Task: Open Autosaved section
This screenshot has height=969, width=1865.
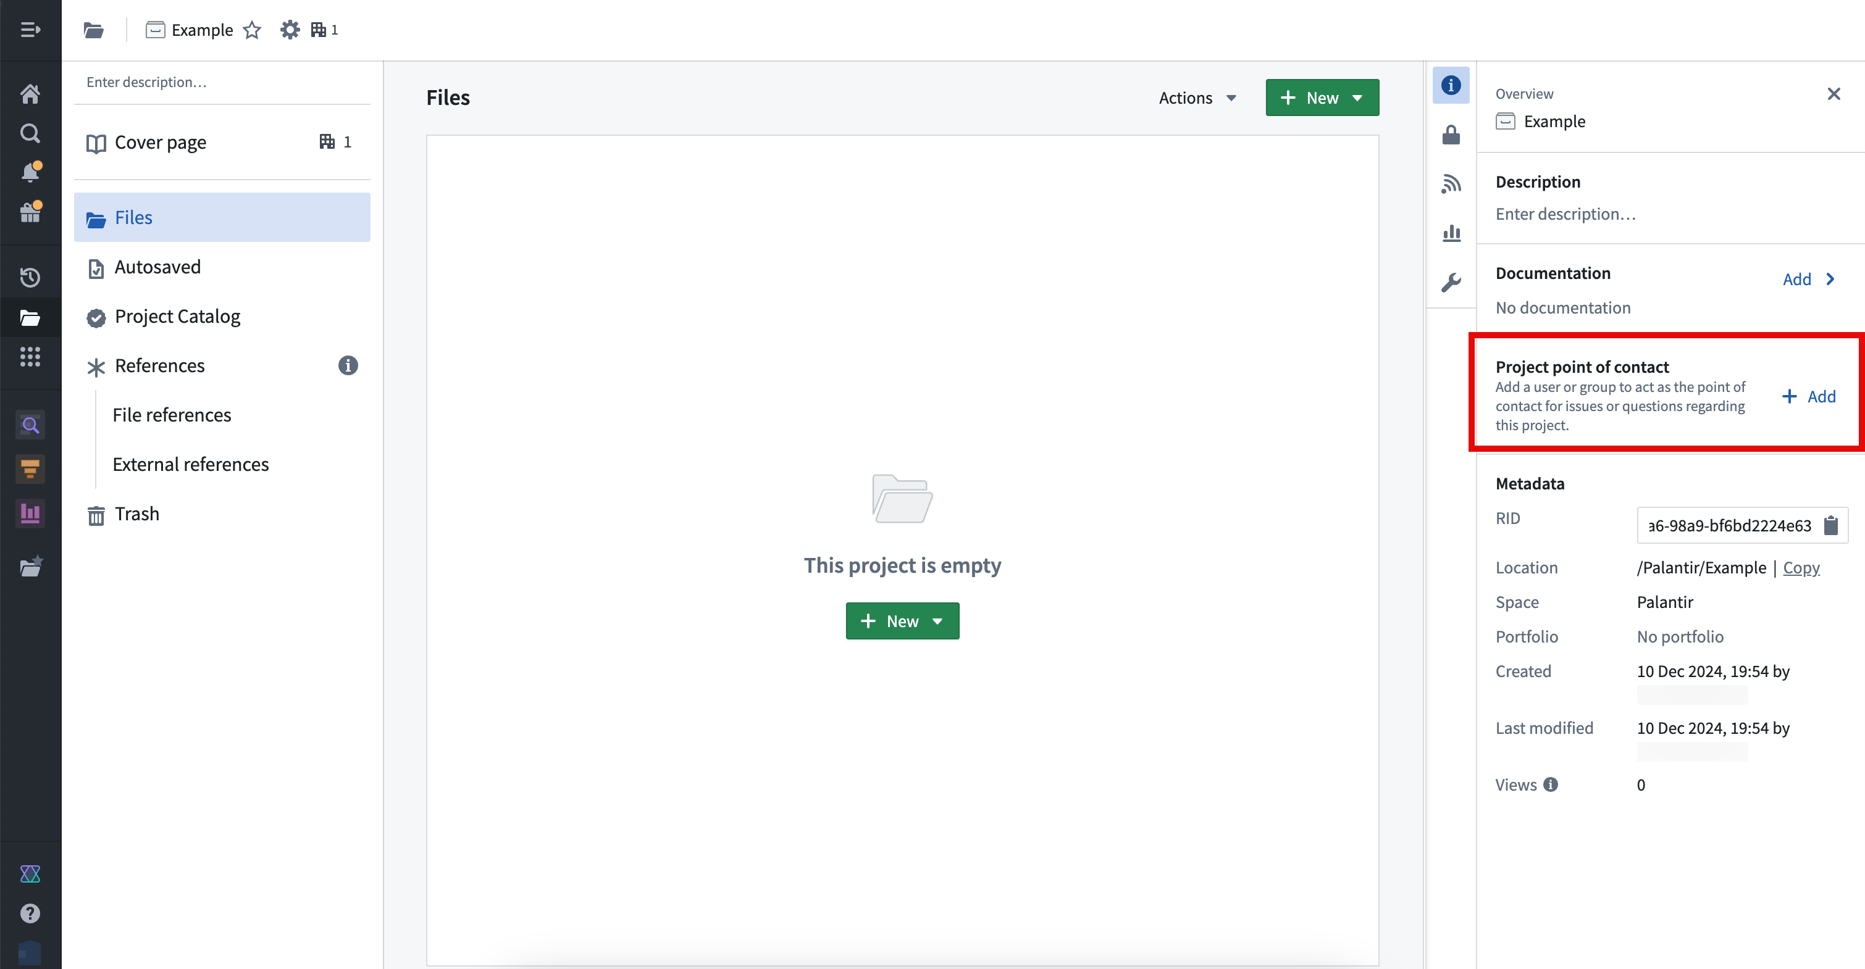Action: tap(222, 267)
